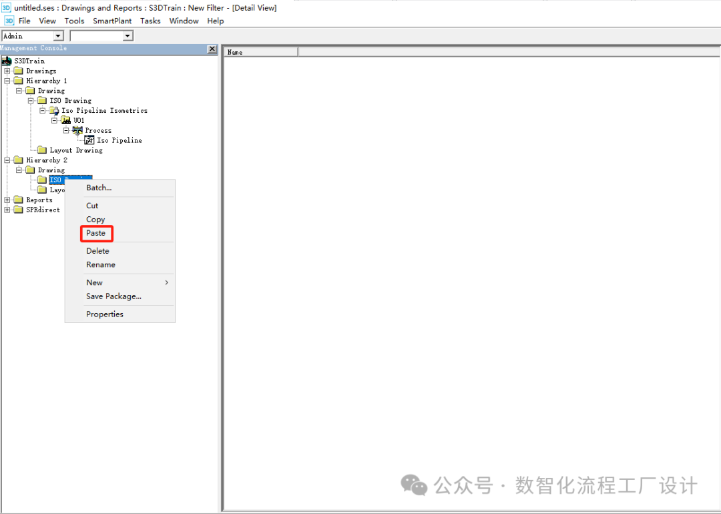Collapse the Hierarchy 1 node
This screenshot has width=721, height=514.
[x=7, y=81]
